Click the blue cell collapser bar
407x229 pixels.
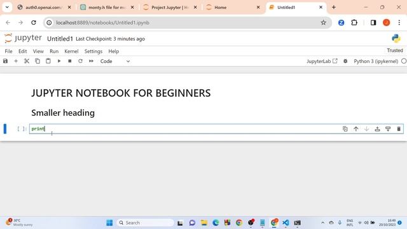pos(5,128)
